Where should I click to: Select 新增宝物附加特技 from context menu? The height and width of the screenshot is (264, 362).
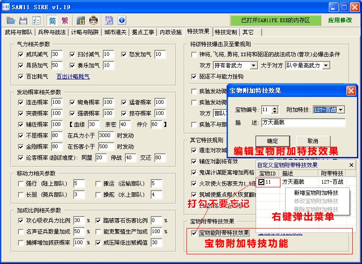click(315, 193)
